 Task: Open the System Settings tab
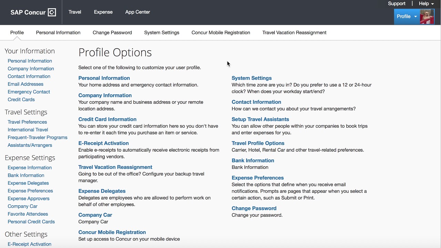click(x=162, y=33)
